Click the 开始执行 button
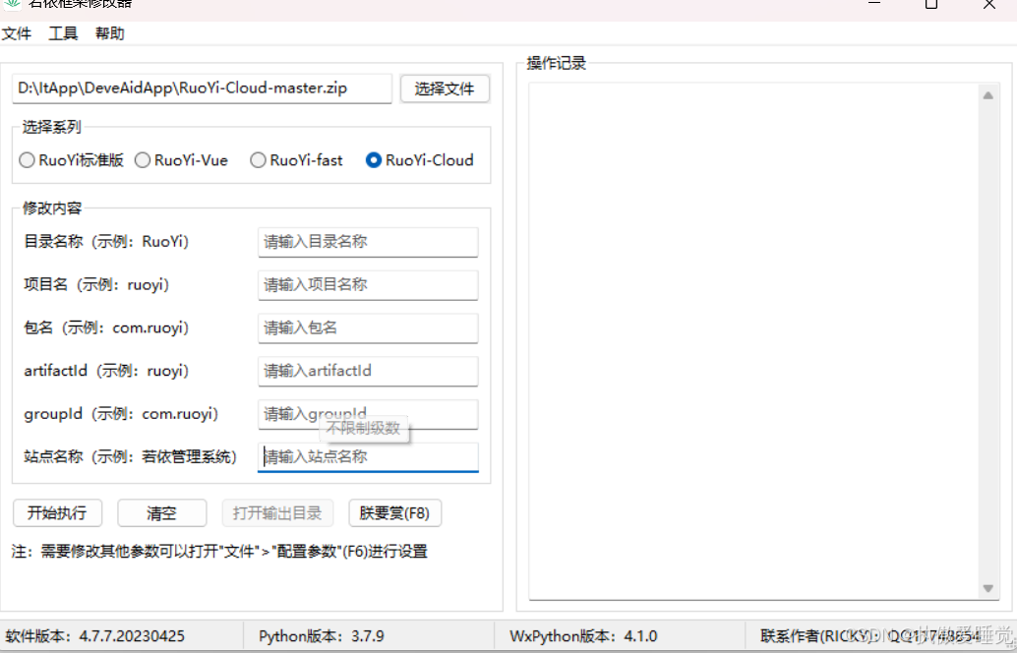1017x653 pixels. [x=57, y=513]
